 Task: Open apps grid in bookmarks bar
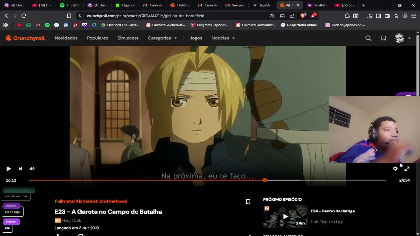[x=6, y=25]
